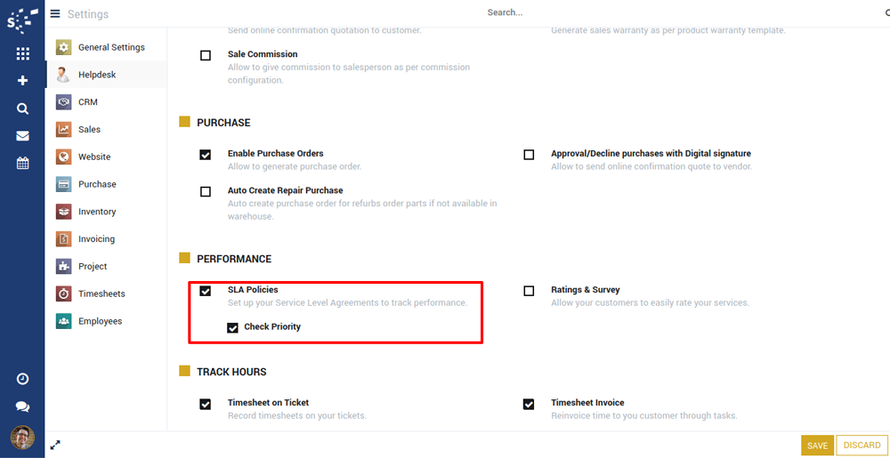Uncheck the SLA Policies checkbox
890x458 pixels.
(x=206, y=291)
